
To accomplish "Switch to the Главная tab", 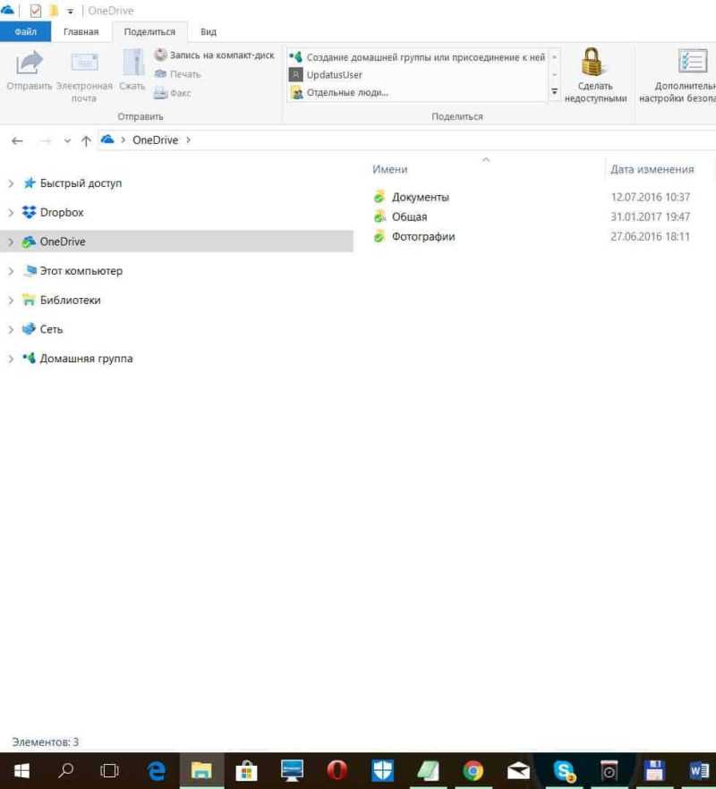I will [81, 31].
